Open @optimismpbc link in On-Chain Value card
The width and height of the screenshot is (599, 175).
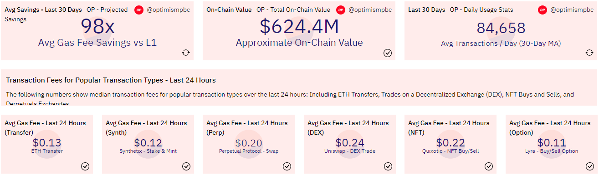(x=370, y=10)
